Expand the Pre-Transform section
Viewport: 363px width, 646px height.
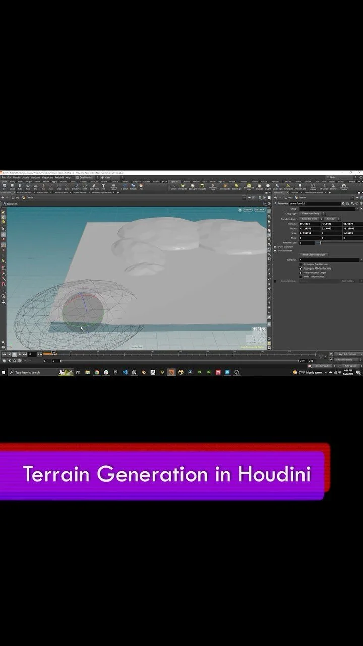pos(275,251)
